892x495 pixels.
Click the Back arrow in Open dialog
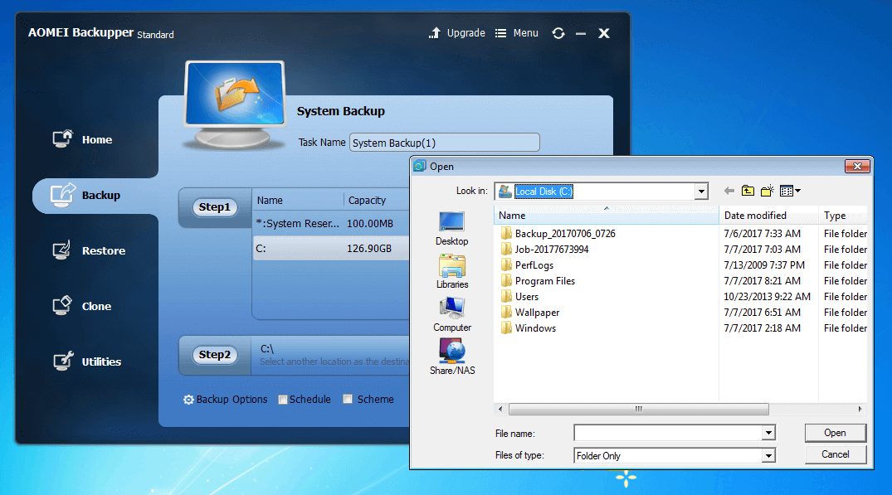pyautogui.click(x=729, y=191)
